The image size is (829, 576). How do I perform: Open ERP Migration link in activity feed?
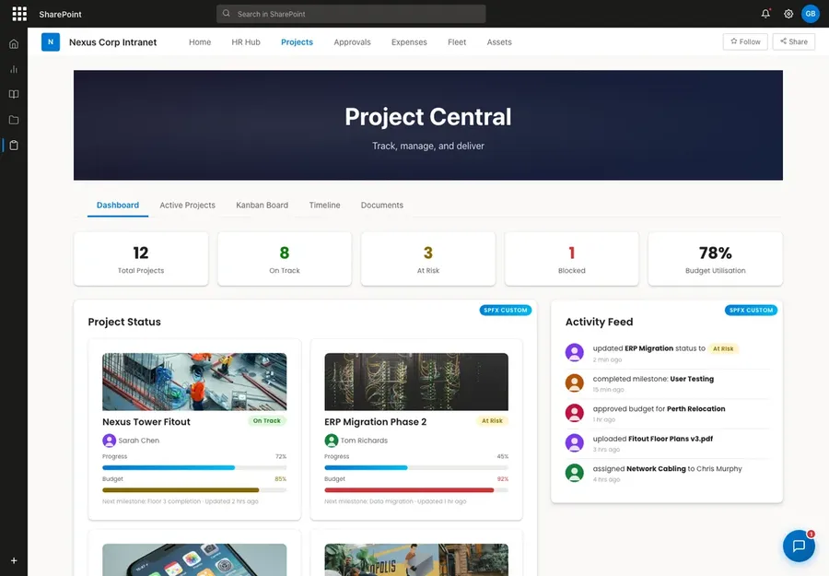648,348
